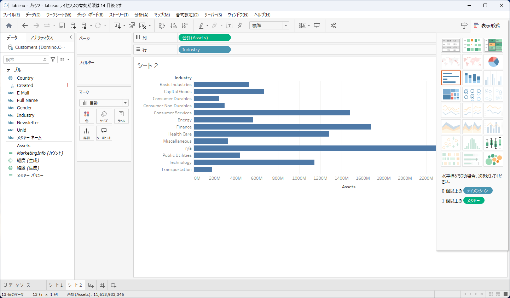The image size is (510, 298).
Task: Add a new dashboard tab at the bottom
Action: pos(102,285)
